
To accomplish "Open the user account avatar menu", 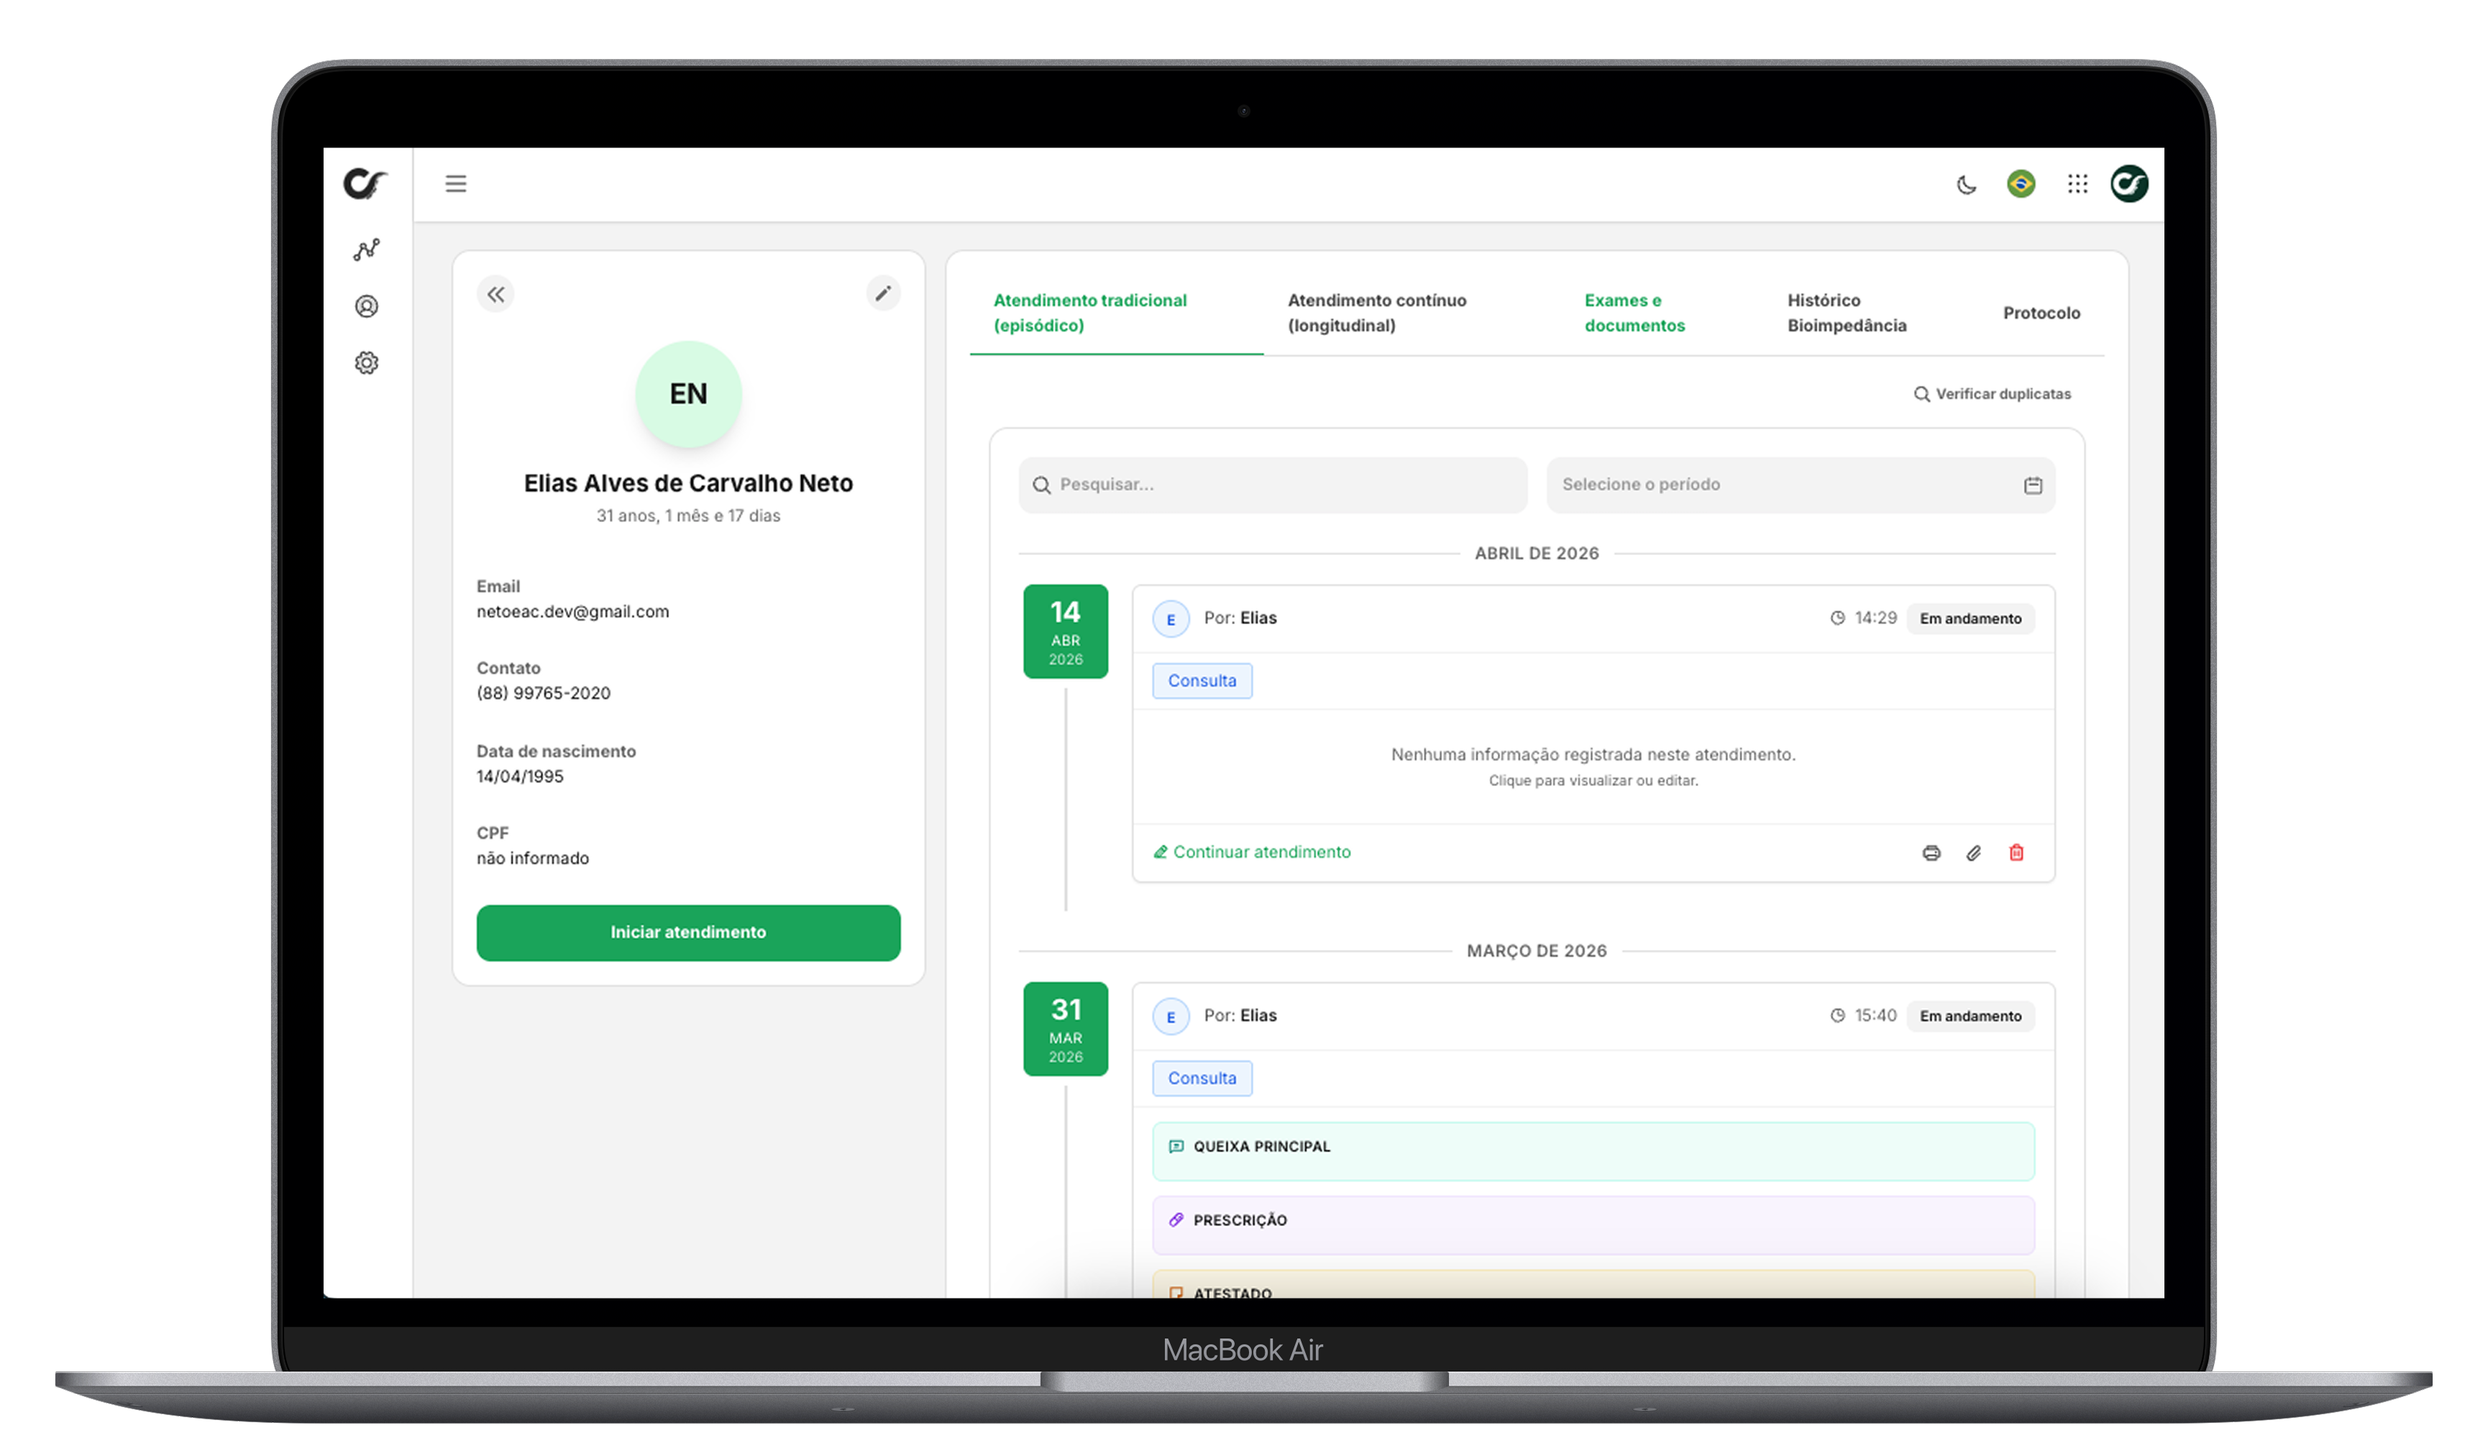I will pyautogui.click(x=2130, y=183).
